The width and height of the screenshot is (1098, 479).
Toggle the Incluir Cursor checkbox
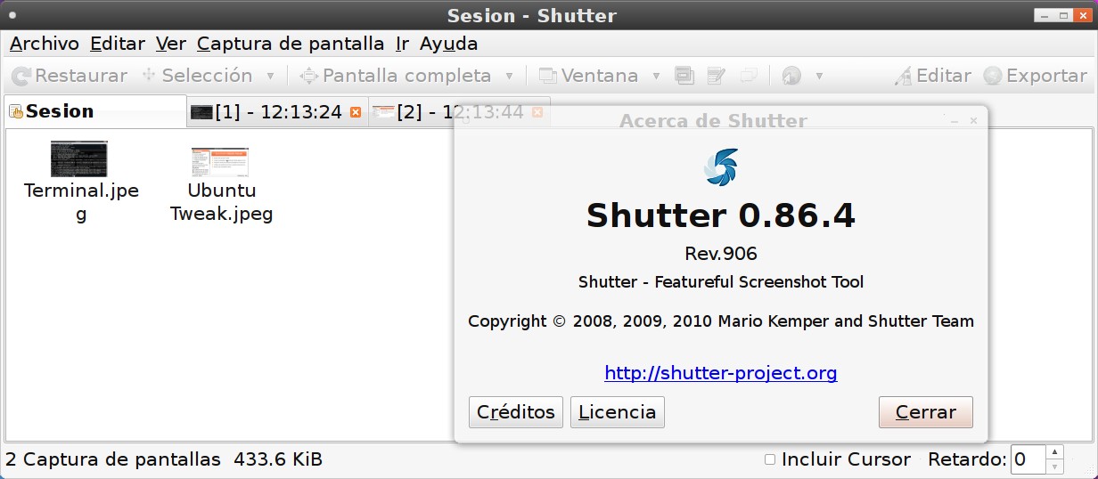pyautogui.click(x=770, y=459)
